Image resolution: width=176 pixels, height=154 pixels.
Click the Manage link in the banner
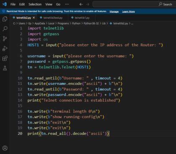coord(114,11)
